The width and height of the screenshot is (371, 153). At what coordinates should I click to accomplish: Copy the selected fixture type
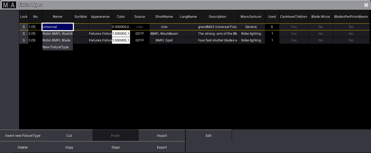[x=69, y=147]
